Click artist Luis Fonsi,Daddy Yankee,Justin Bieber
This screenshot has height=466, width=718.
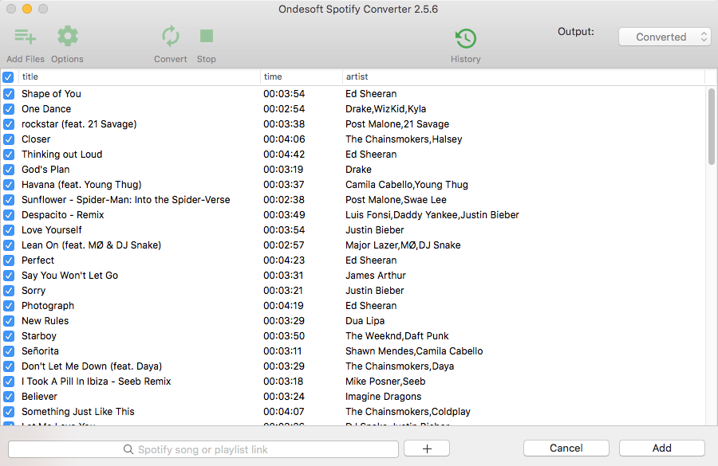point(432,215)
